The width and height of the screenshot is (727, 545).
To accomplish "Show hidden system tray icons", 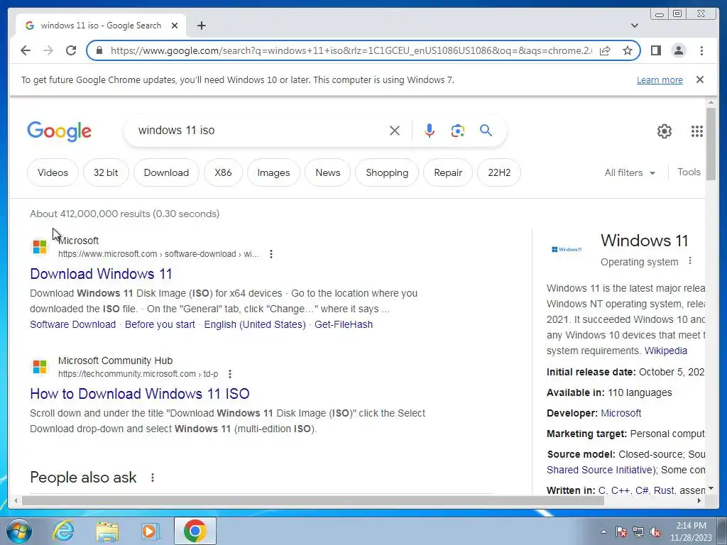I will (603, 532).
